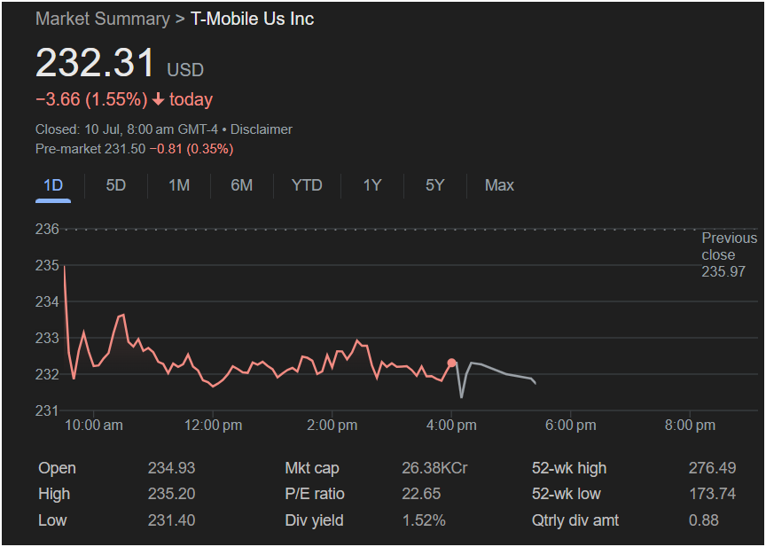Click the Mkt cap value 26.38KCr
Viewport: 766px width, 547px height.
tap(434, 468)
